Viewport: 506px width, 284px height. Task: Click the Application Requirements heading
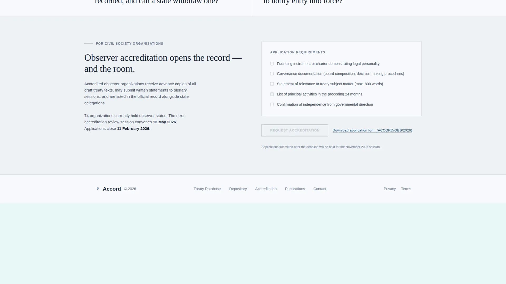[298, 52]
